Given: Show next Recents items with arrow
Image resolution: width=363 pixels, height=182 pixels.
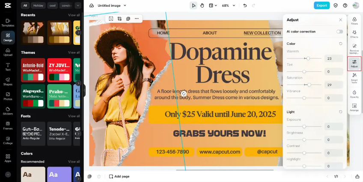Looking at the screenshot, I should pyautogui.click(x=78, y=32).
